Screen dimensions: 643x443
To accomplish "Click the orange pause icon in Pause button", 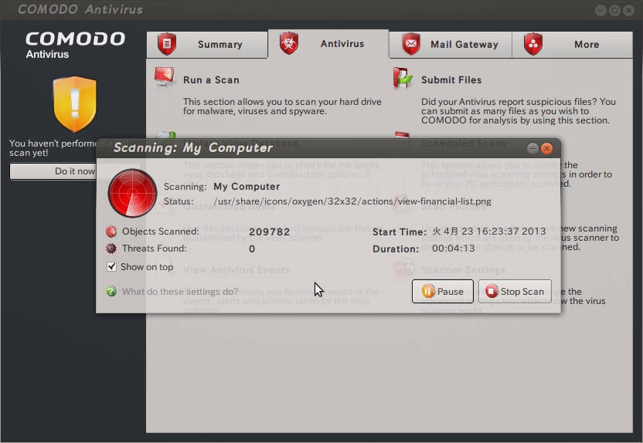I will (427, 291).
